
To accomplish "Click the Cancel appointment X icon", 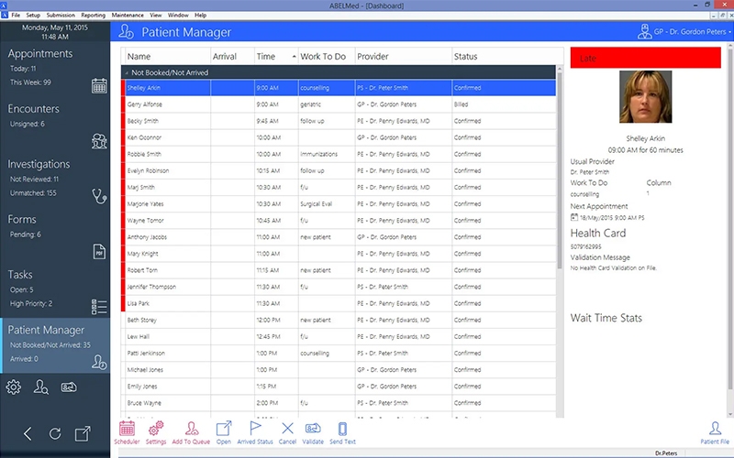I will coord(287,431).
